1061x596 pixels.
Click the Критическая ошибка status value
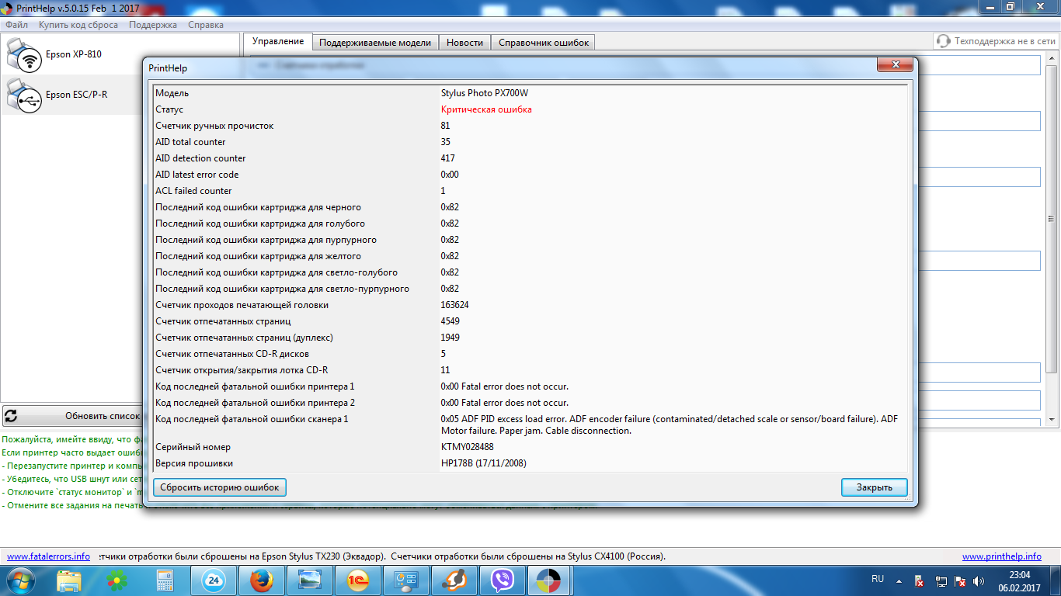coord(486,109)
